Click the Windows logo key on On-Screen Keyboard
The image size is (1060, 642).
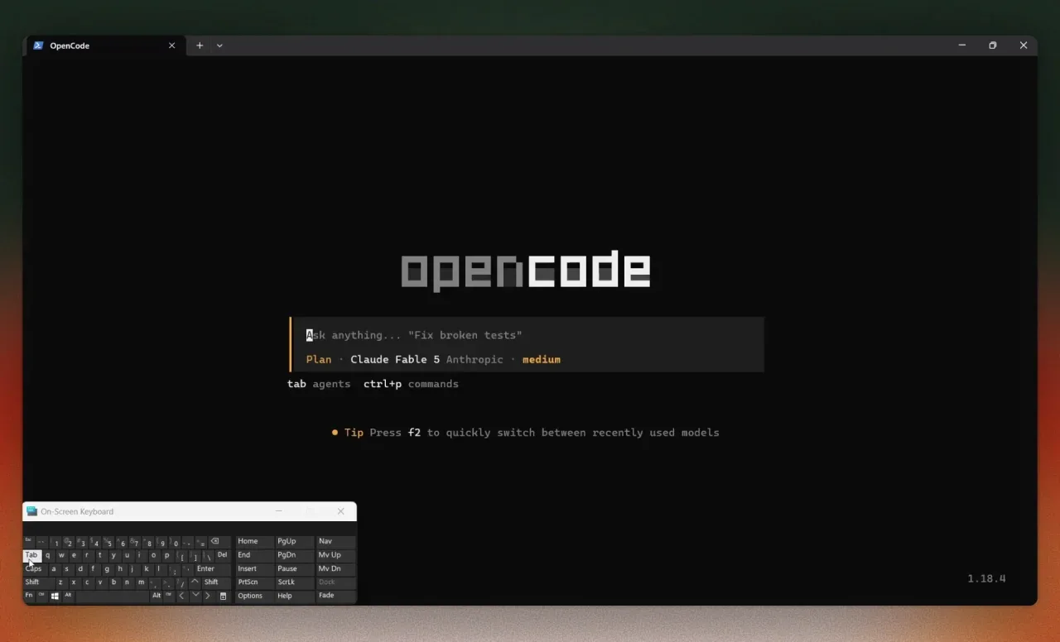55,596
